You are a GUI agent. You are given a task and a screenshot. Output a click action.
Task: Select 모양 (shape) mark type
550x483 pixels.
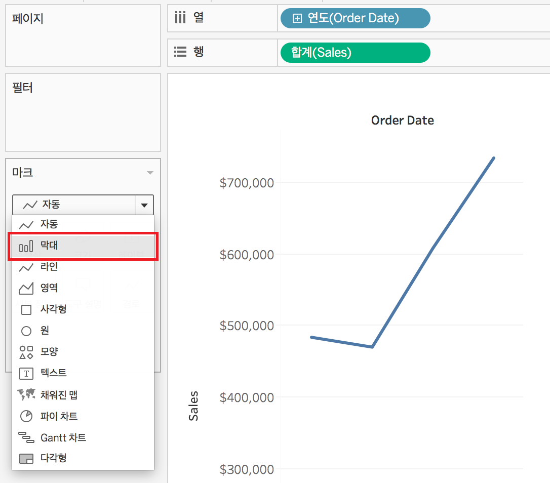tap(83, 351)
